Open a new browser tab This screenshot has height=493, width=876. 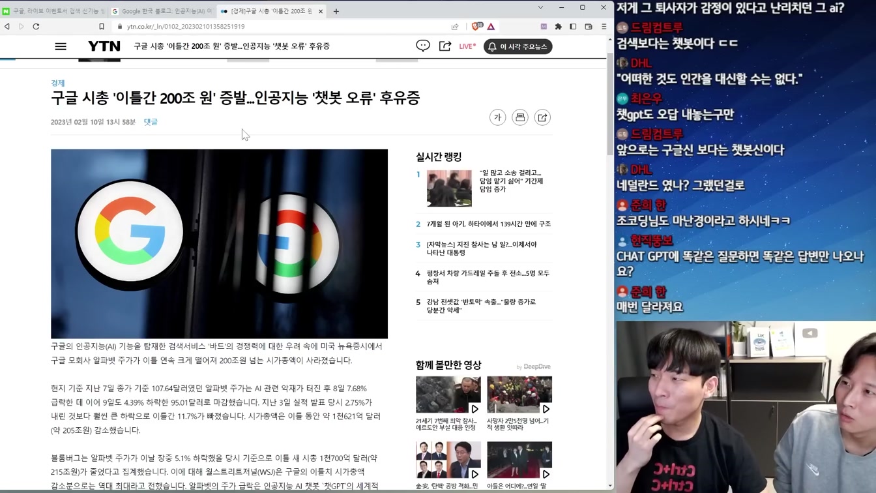click(x=336, y=11)
